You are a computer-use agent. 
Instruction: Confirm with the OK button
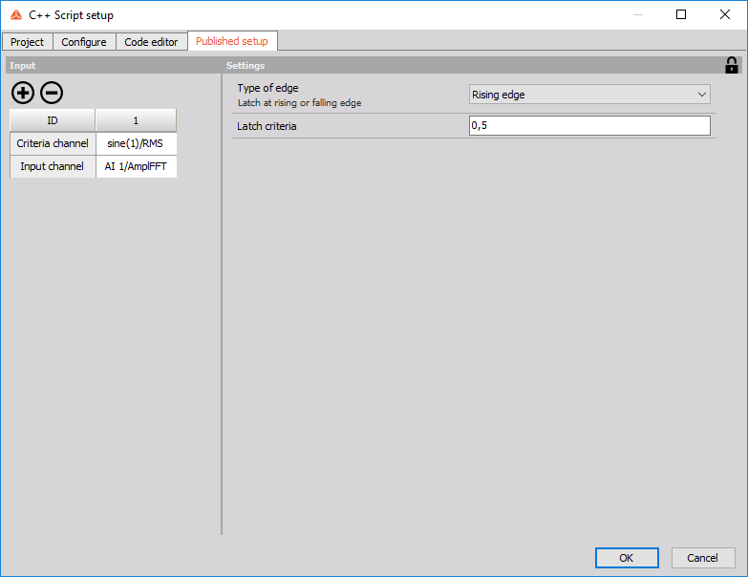(627, 558)
